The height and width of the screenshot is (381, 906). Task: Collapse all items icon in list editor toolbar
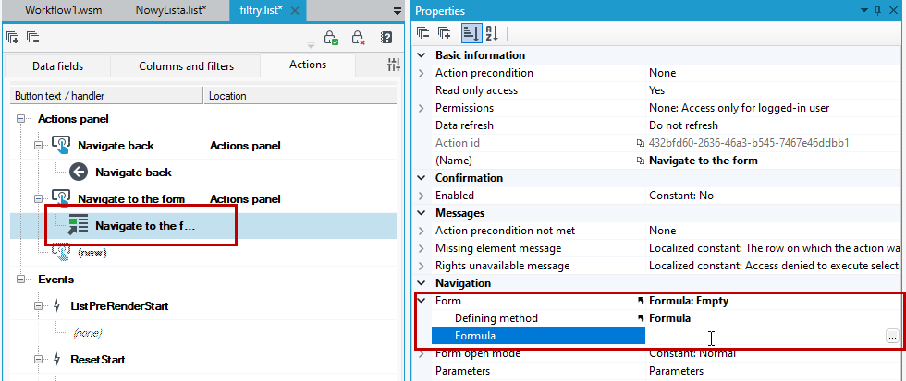(x=33, y=38)
